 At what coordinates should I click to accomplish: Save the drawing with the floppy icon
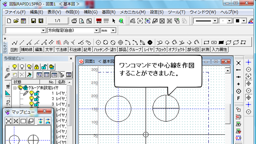point(33,21)
